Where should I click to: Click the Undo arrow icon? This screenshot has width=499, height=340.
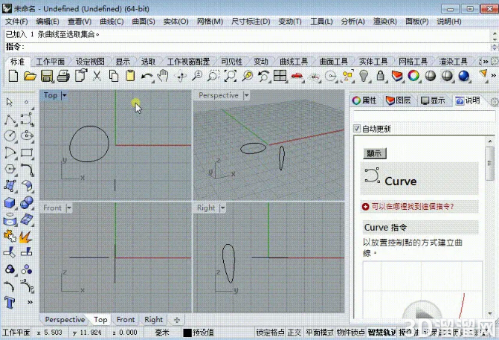[x=147, y=77]
